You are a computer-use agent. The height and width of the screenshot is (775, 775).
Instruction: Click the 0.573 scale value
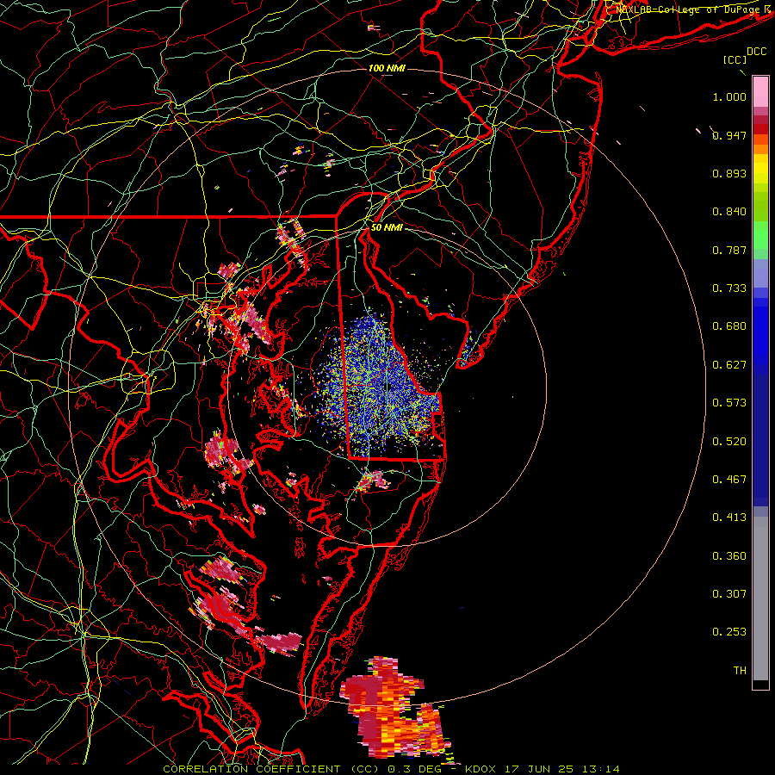tap(729, 403)
